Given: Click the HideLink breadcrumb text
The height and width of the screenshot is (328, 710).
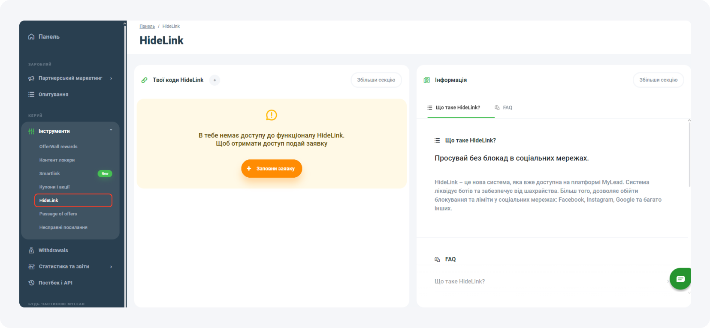Looking at the screenshot, I should tap(171, 27).
